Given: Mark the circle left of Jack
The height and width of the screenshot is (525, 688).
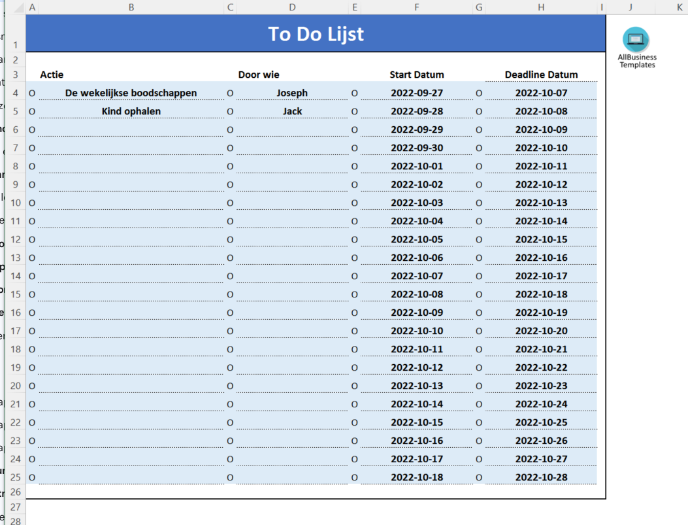Looking at the screenshot, I should [230, 112].
